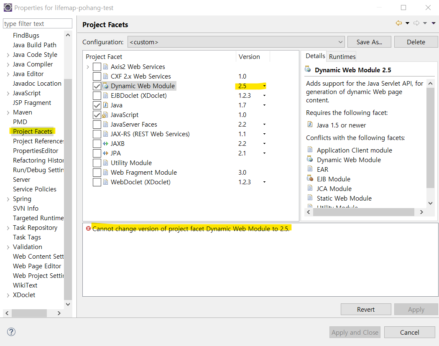The height and width of the screenshot is (346, 439).
Task: Click the back navigation arrow icon
Action: point(399,23)
